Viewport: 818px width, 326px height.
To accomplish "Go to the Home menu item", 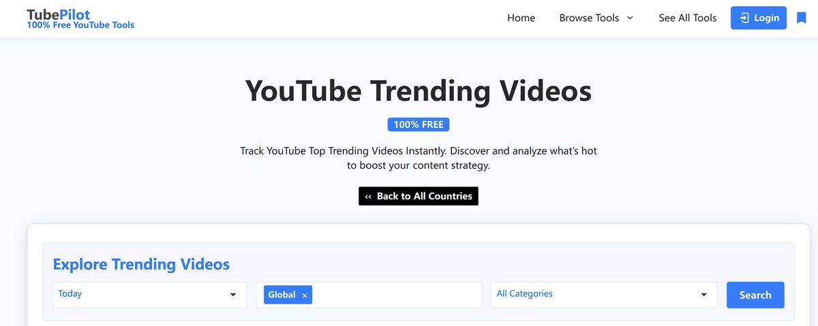I will [521, 18].
